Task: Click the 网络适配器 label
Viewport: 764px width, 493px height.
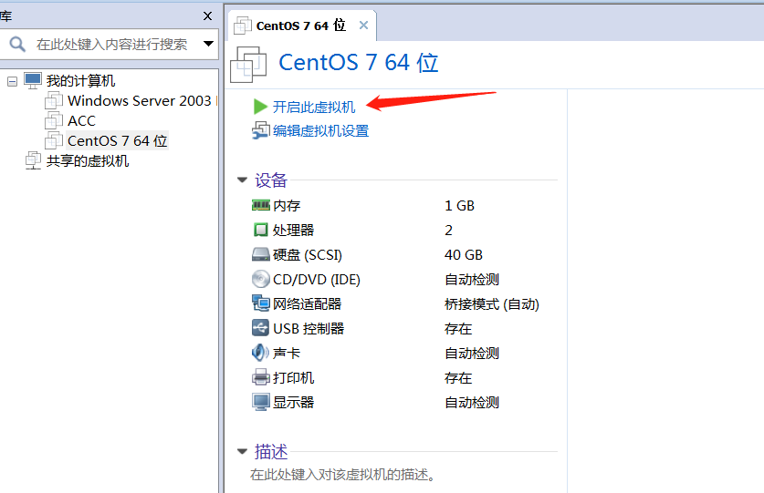Action: (307, 303)
